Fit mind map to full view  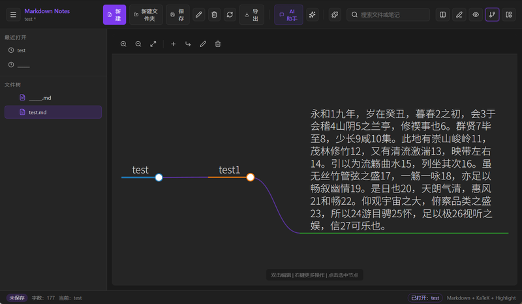(x=153, y=44)
